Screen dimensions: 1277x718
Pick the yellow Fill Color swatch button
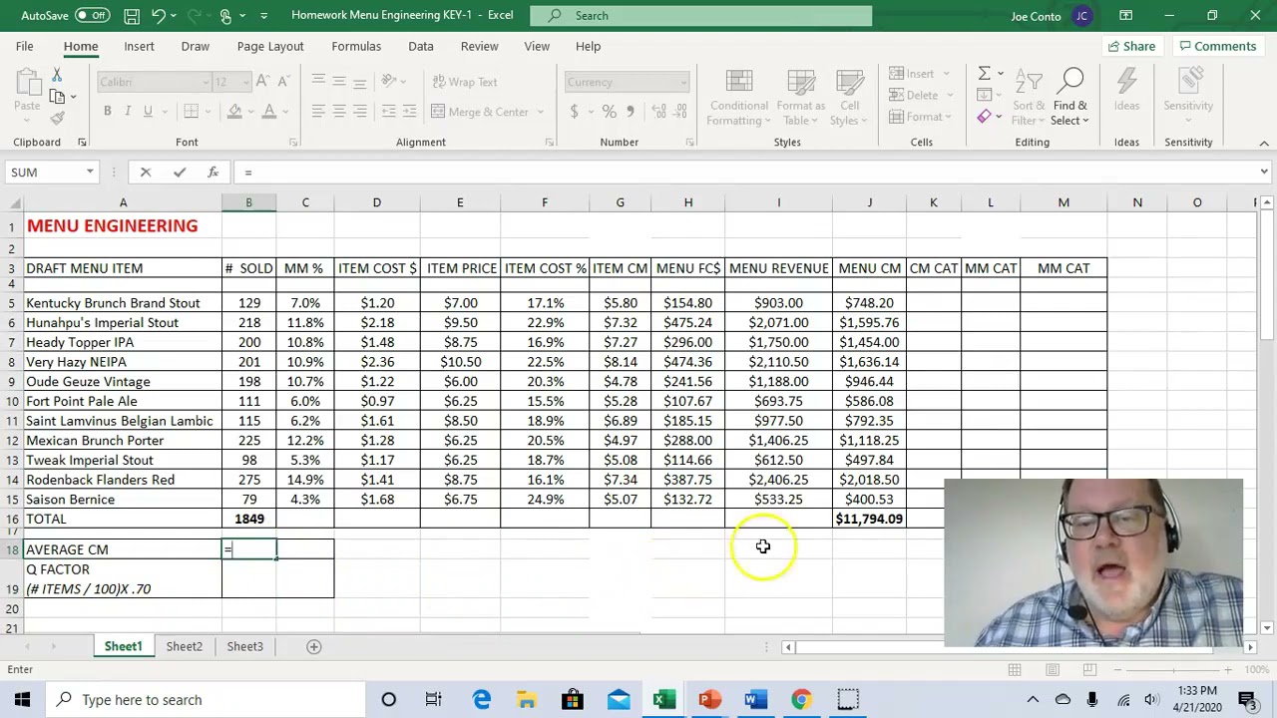[235, 112]
